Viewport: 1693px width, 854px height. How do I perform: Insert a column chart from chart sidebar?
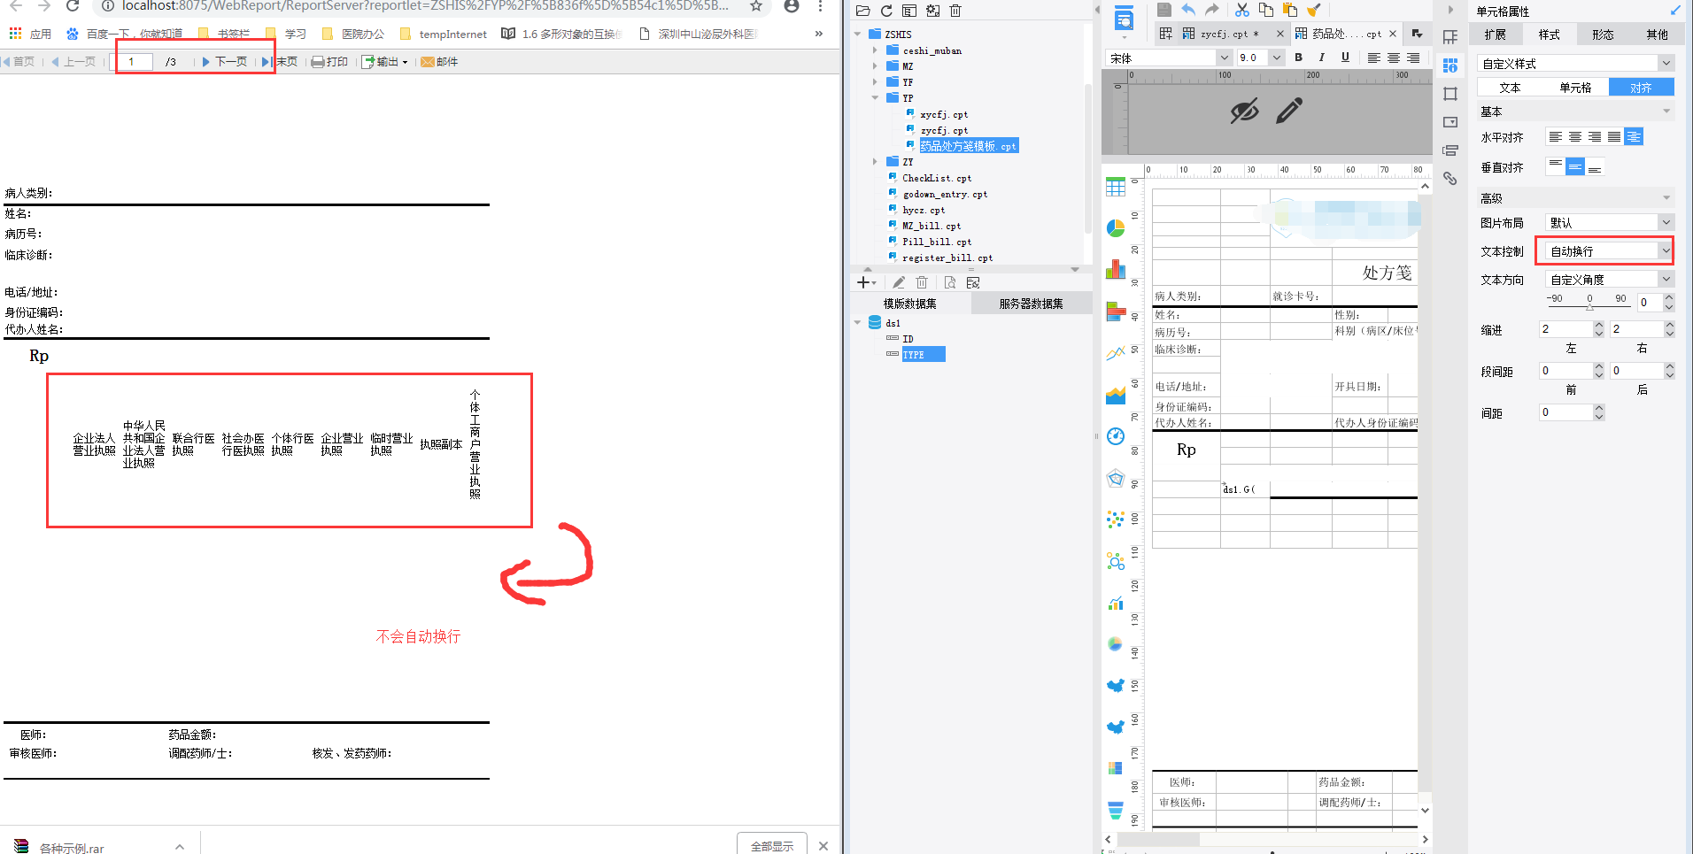click(1116, 270)
